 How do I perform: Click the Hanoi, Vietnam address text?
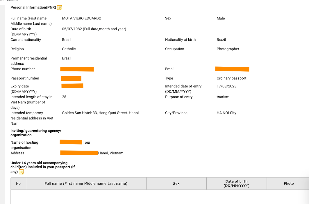[x=111, y=153]
